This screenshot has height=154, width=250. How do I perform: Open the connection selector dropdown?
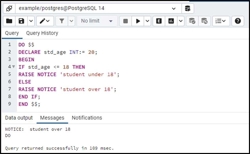pyautogui.click(x=174, y=8)
